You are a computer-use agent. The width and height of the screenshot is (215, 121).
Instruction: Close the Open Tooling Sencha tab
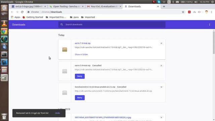[83, 6]
